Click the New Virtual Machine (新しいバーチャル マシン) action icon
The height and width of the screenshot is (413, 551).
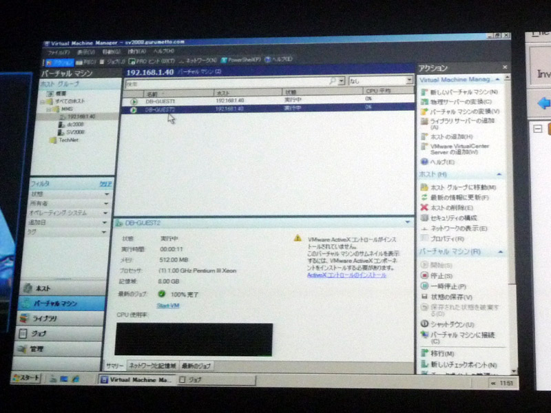click(424, 92)
